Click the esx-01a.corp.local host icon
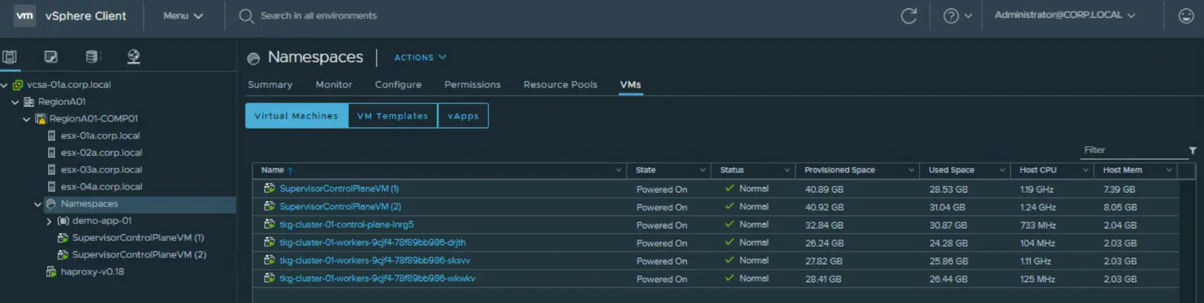 (51, 136)
